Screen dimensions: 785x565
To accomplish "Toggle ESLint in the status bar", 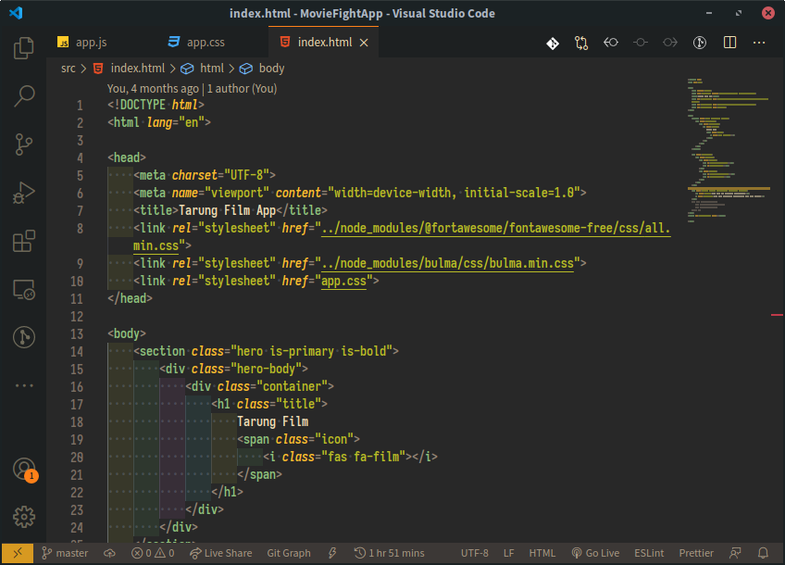I will click(649, 553).
